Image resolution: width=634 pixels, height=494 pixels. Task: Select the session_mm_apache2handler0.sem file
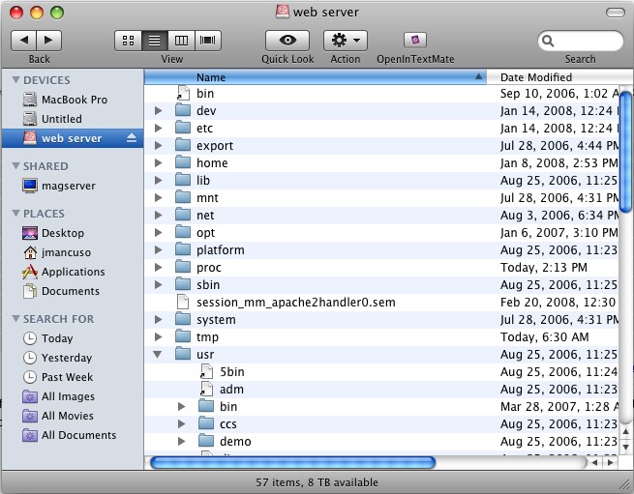click(295, 303)
